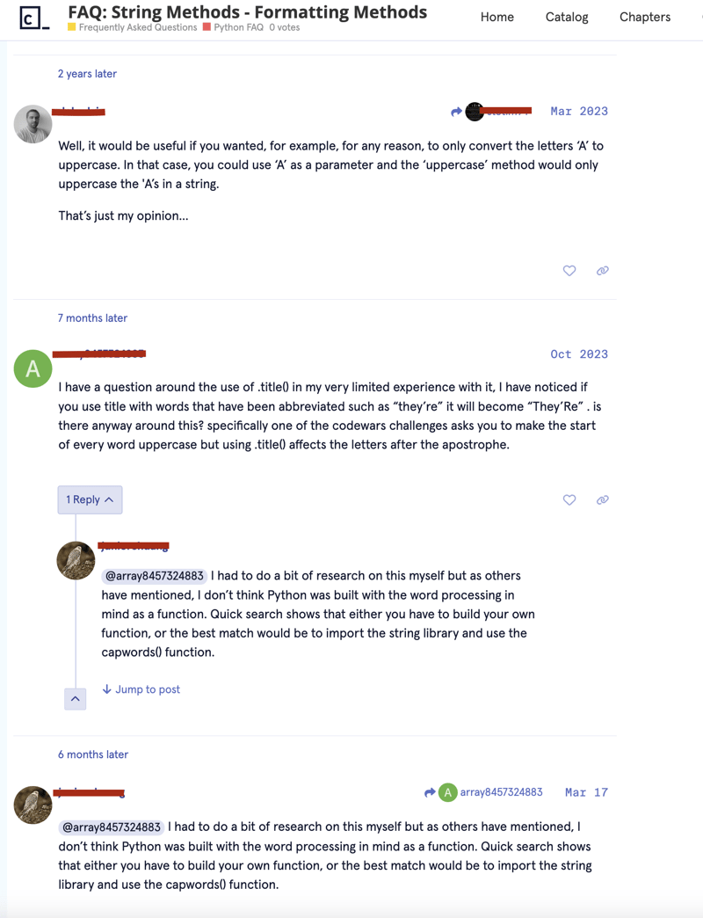Click in-reply-to array8457324883 link on Mar 17 post
This screenshot has width=703, height=918.
point(501,792)
